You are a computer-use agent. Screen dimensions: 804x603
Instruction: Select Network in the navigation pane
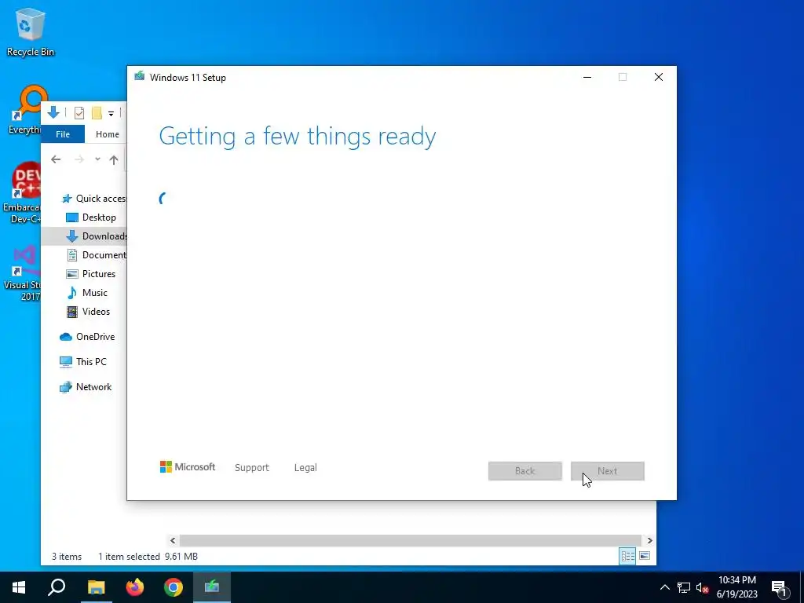click(86, 387)
